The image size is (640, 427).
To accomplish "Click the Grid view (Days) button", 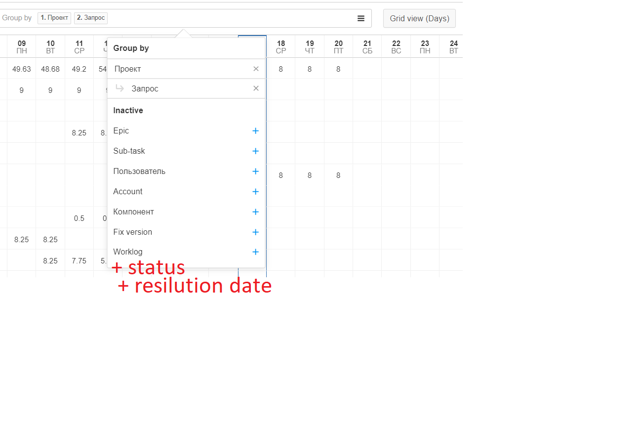I will click(419, 18).
